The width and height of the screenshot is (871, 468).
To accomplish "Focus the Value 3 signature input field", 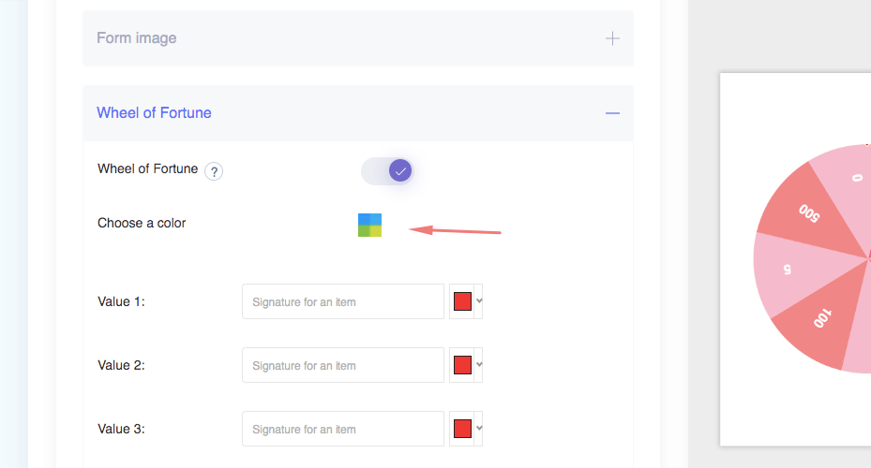I will point(342,429).
